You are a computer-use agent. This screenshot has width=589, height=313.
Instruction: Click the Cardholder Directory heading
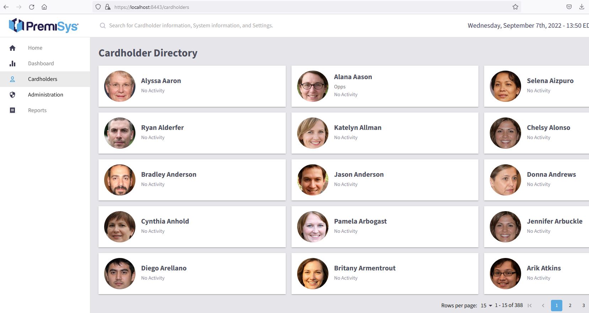[148, 53]
